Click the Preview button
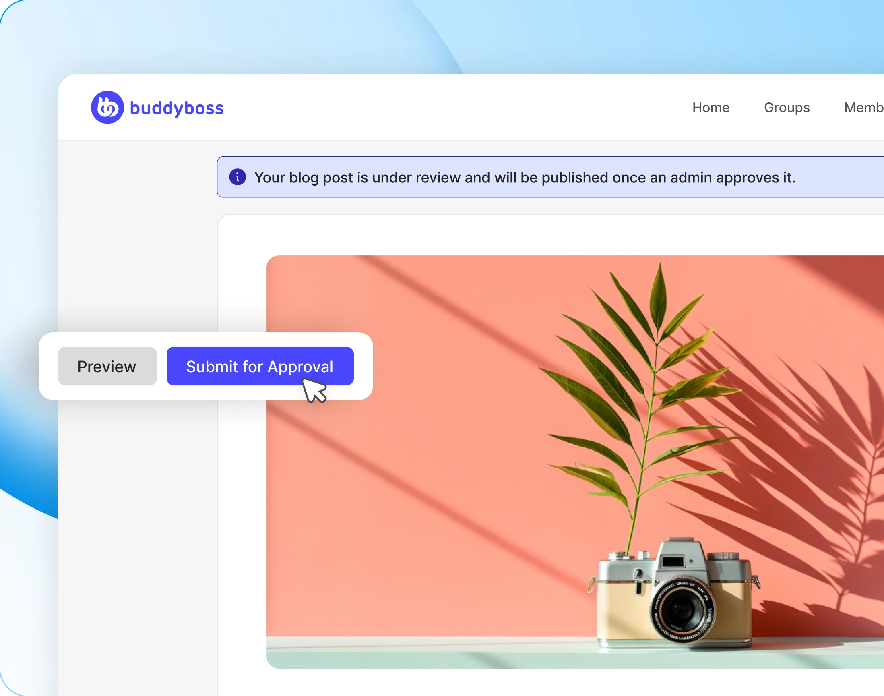The height and width of the screenshot is (696, 884). point(107,366)
